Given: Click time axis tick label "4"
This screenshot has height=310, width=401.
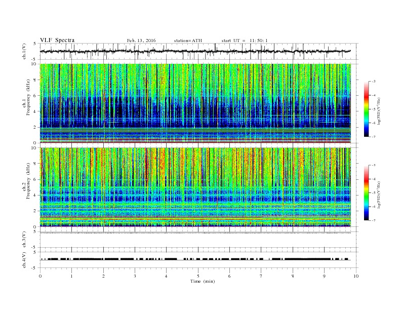Looking at the screenshot, I should click(166, 276).
